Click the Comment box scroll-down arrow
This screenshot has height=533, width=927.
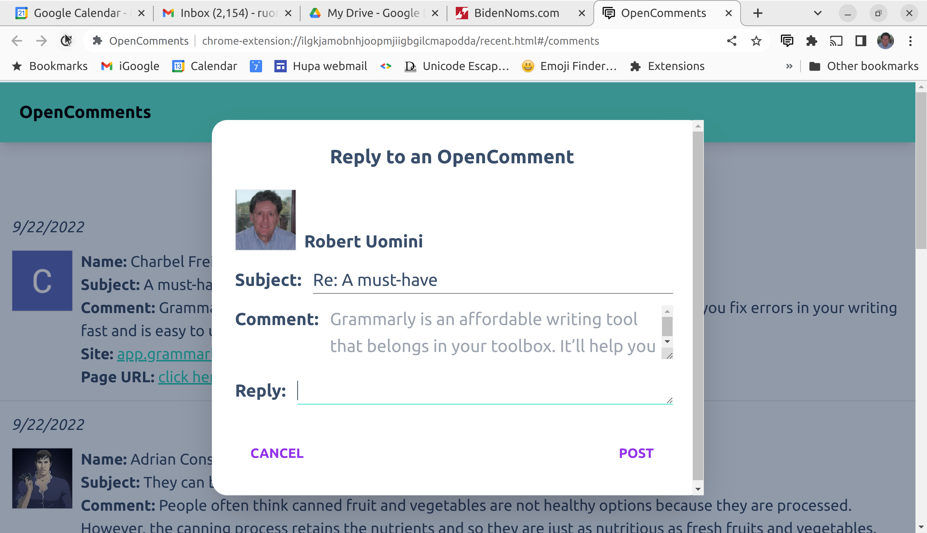click(667, 341)
